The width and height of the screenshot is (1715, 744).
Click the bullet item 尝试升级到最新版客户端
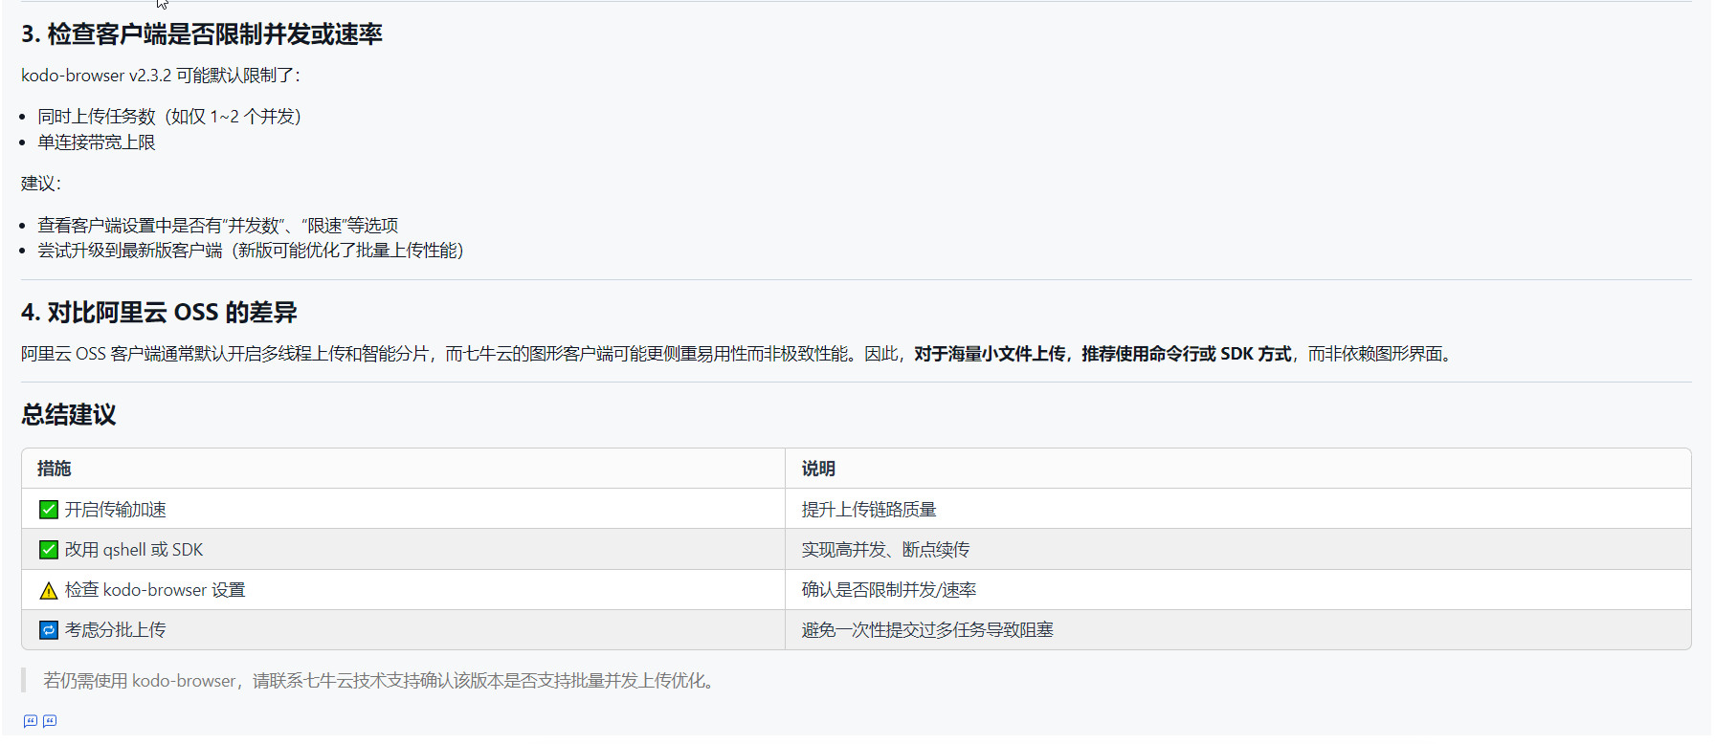pos(251,251)
